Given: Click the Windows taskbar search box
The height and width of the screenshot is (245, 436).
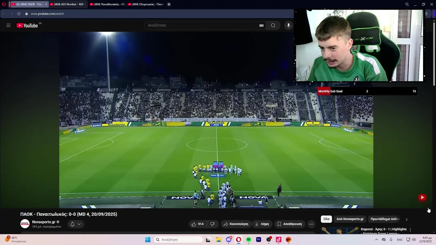Looking at the screenshot, I should [x=178, y=240].
